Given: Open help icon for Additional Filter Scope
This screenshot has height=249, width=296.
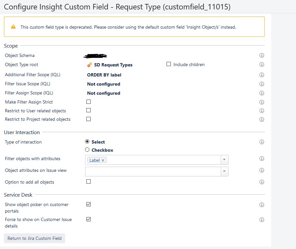Looking at the screenshot, I should tap(261, 75).
